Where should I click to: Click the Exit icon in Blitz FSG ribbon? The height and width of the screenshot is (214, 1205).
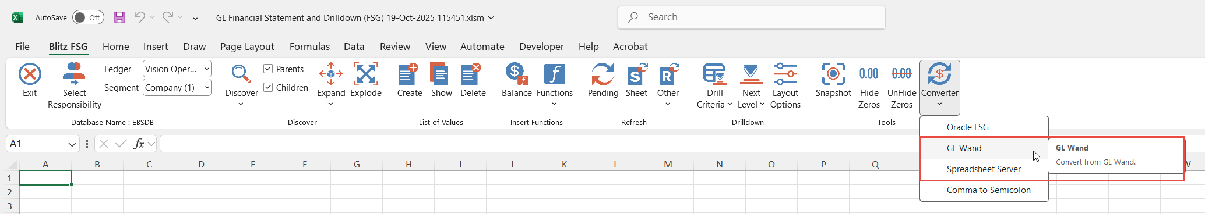[x=30, y=74]
